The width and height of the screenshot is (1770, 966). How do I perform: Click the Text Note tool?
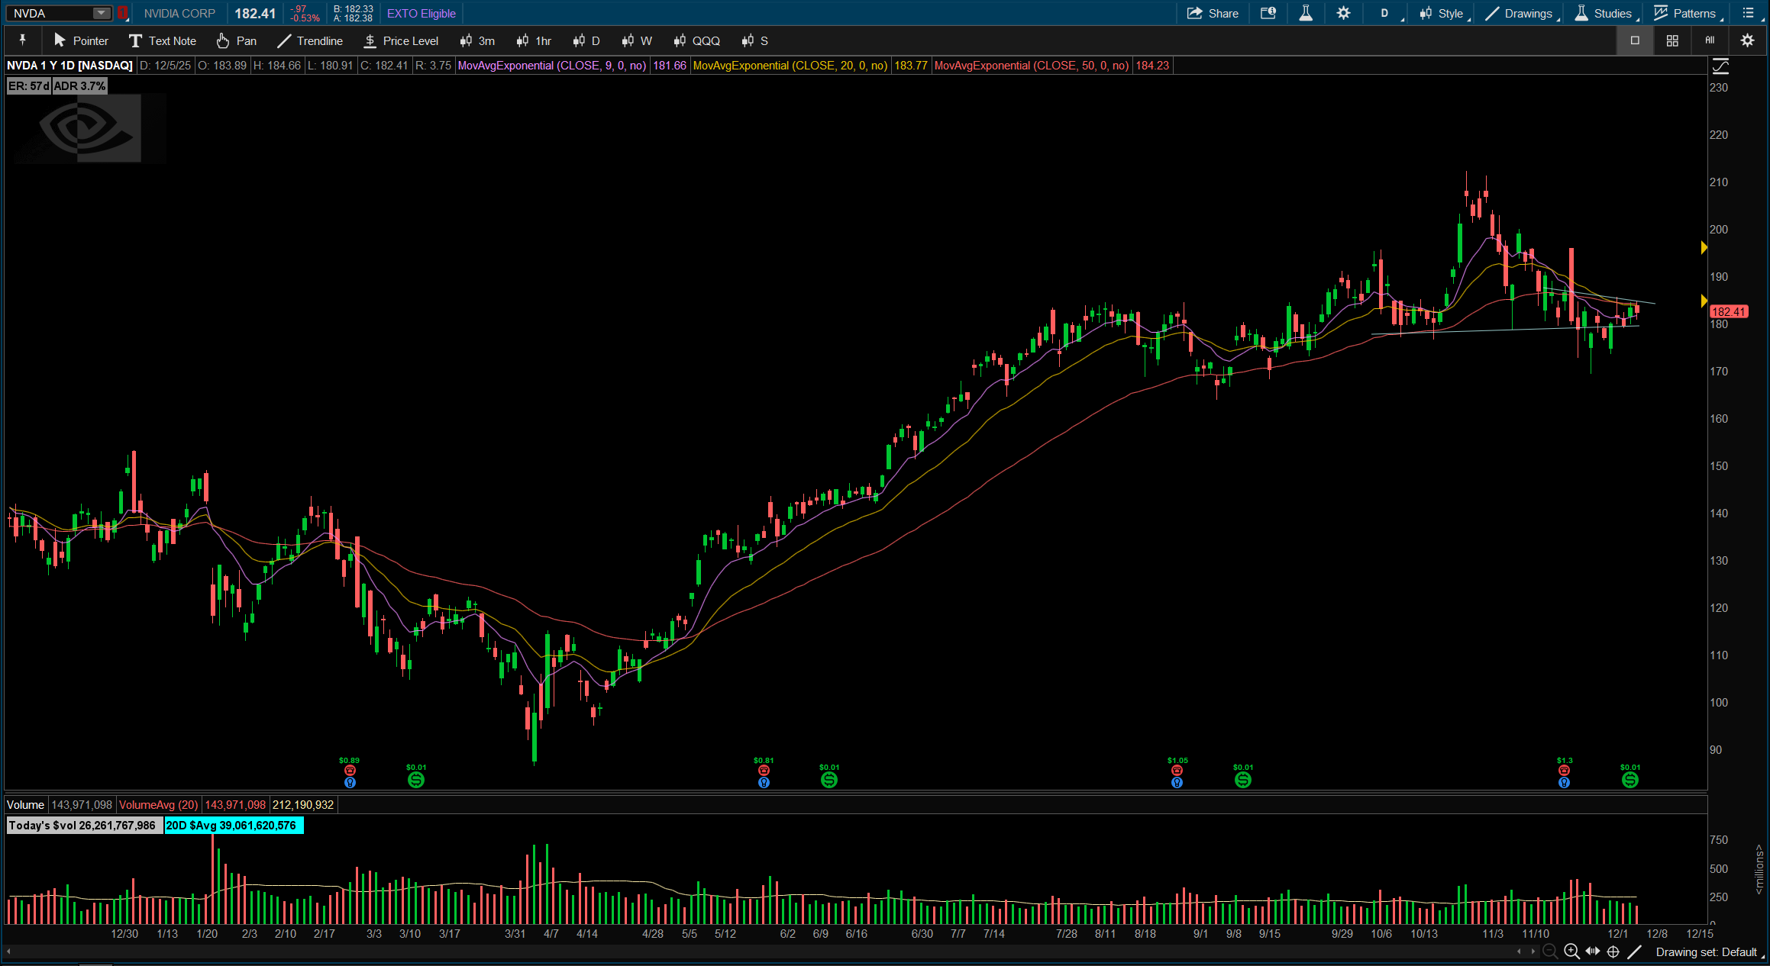(x=163, y=41)
